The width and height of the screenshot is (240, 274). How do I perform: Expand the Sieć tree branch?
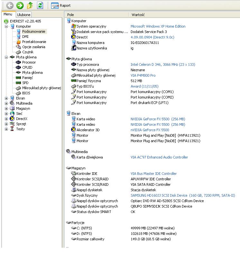click(6, 114)
